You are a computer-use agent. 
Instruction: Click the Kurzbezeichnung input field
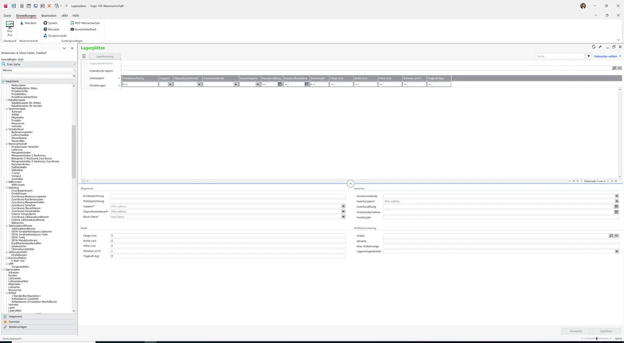(227, 196)
